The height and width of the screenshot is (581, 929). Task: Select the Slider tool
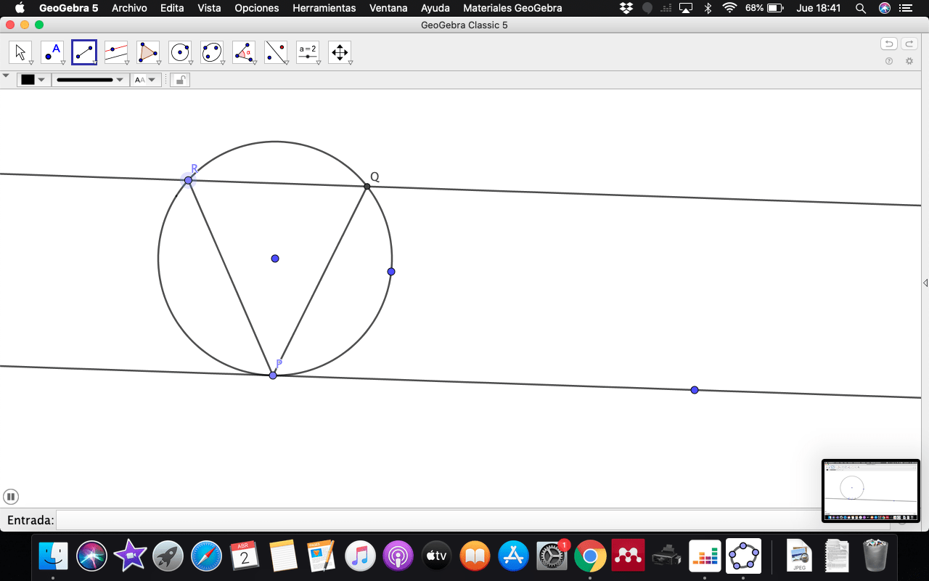(308, 52)
